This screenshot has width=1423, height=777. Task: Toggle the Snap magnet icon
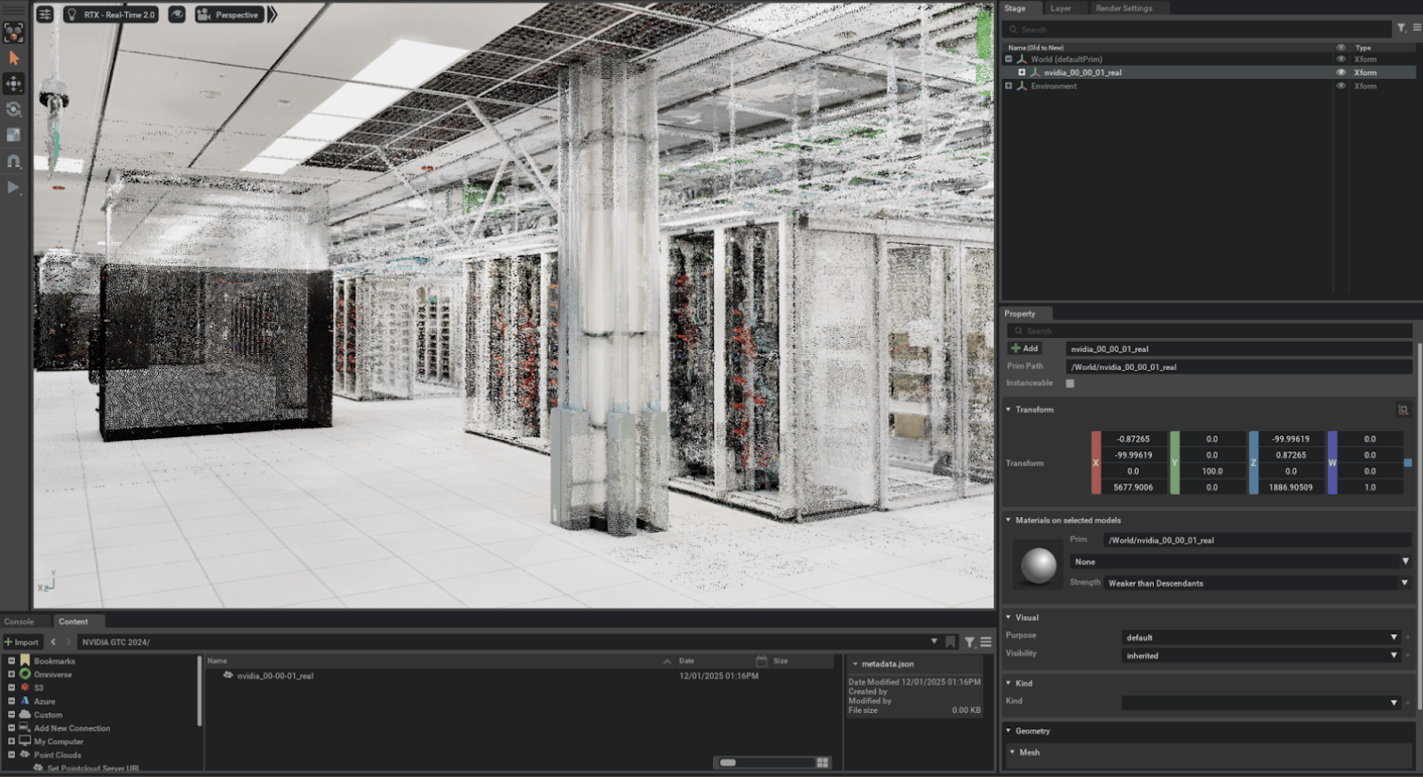coord(13,161)
